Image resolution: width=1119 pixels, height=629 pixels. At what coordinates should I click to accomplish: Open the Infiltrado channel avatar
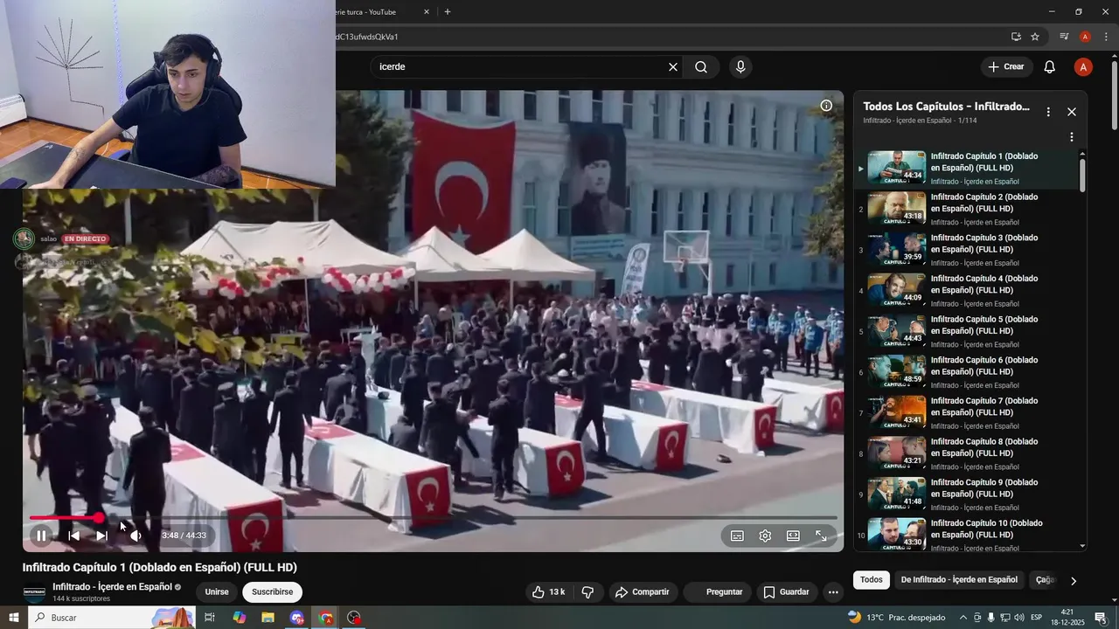(34, 592)
